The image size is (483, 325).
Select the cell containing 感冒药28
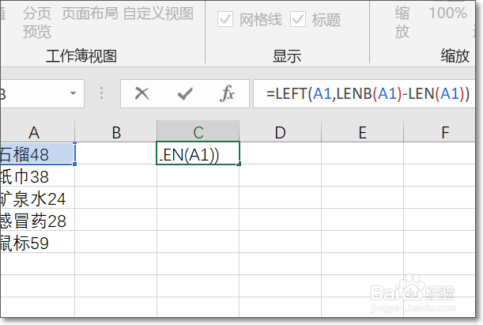click(x=34, y=221)
